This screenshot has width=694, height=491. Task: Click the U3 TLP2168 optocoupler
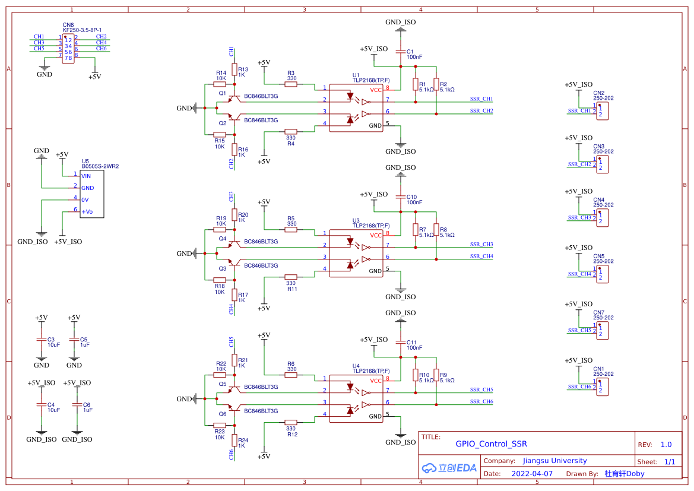[356, 254]
